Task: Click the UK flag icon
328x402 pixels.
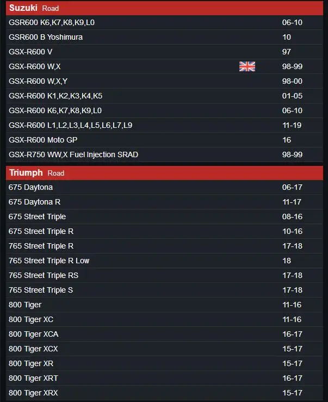Action: click(247, 66)
